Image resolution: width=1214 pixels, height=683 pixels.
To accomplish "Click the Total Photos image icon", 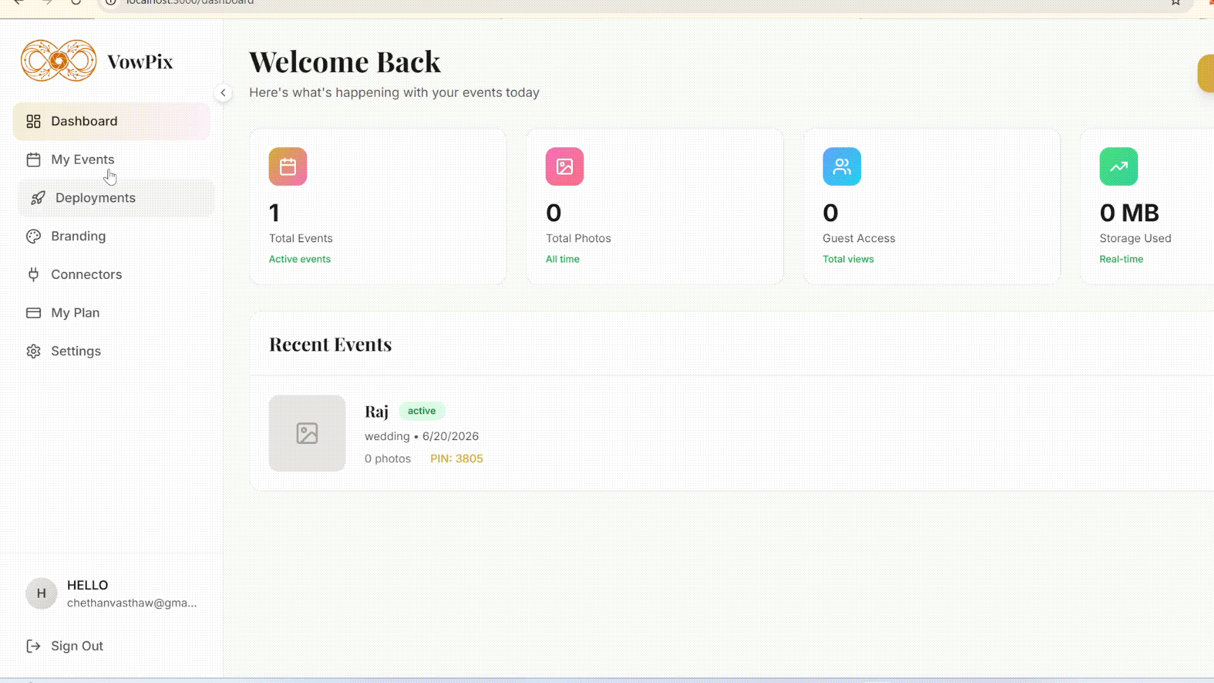I will tap(565, 166).
